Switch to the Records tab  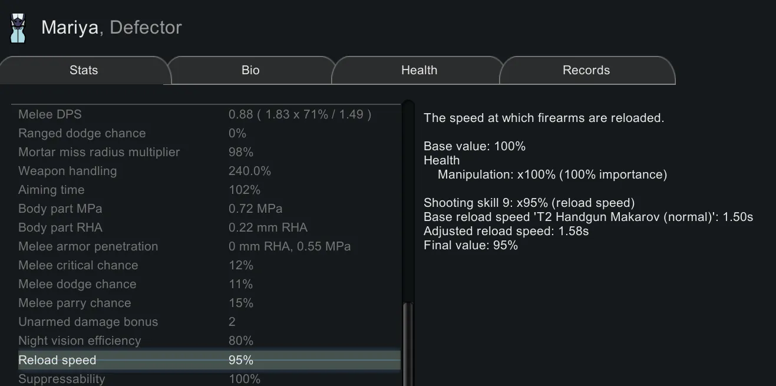(586, 70)
